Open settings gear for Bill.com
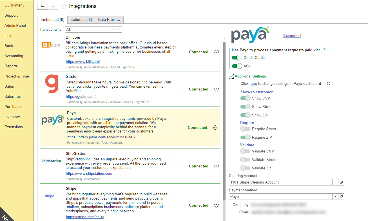 click(217, 52)
